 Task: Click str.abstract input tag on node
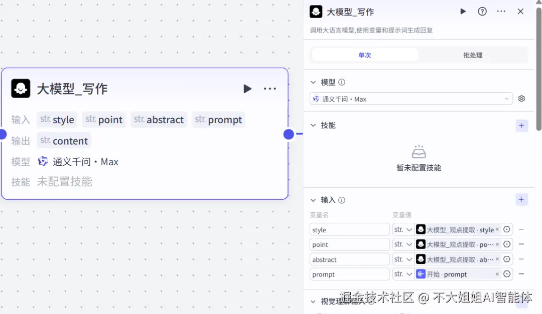tap(159, 119)
